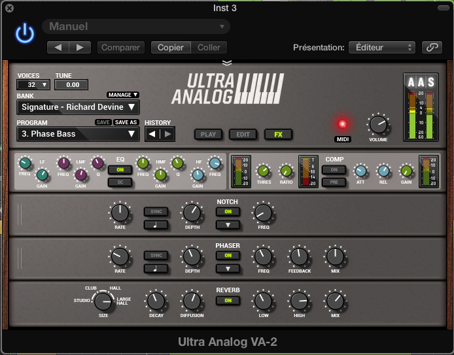The height and width of the screenshot is (355, 454).
Task: Click the Phaser note value button
Action: click(156, 269)
